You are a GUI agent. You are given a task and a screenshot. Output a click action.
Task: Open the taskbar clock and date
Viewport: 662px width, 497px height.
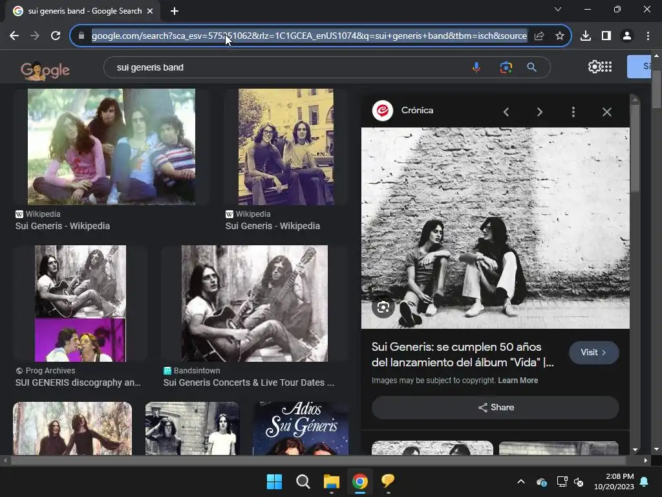[x=614, y=481]
